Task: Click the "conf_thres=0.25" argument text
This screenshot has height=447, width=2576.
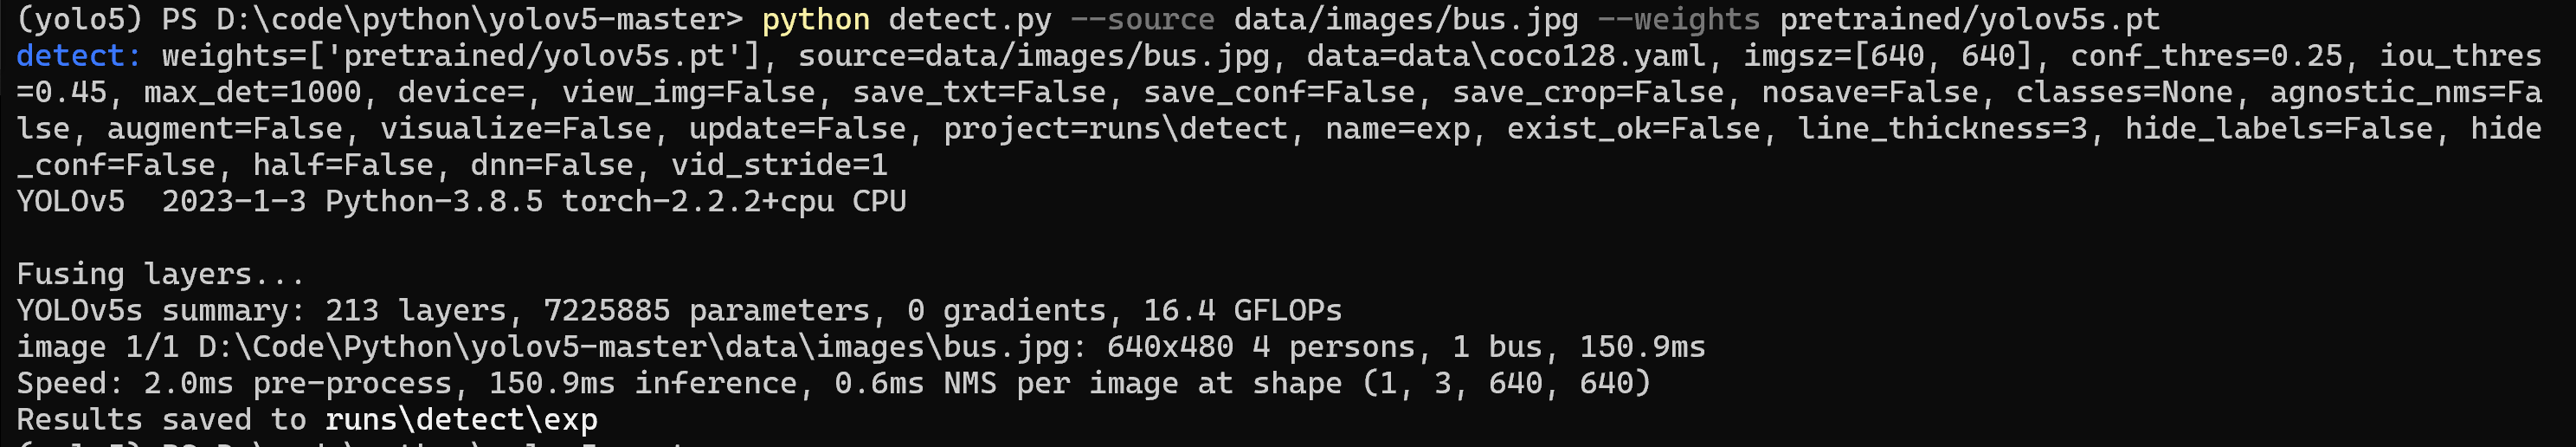Action: point(2206,56)
